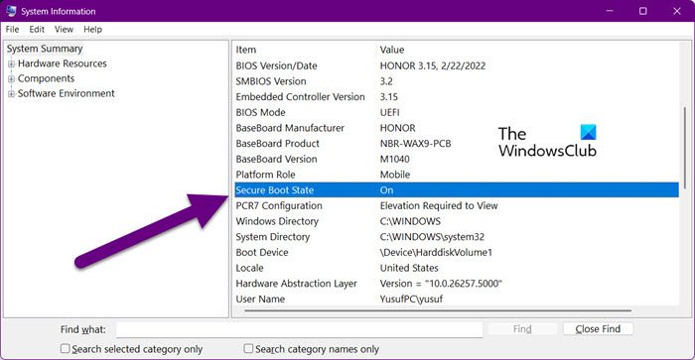Click the Find what input field
This screenshot has width=695, height=360.
coord(299,329)
